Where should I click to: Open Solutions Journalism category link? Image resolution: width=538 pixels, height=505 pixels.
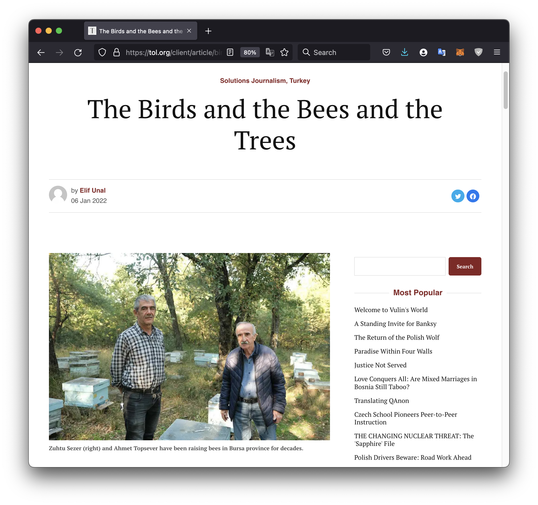(253, 81)
